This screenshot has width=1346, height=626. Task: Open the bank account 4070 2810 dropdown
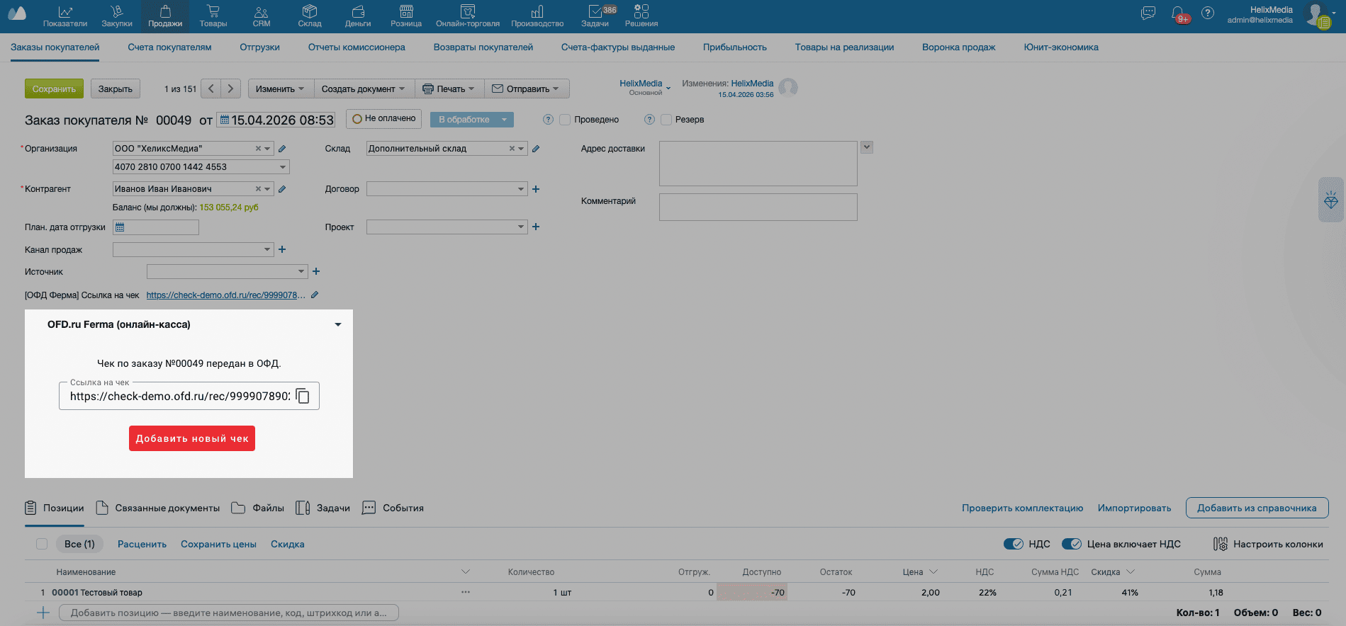pyautogui.click(x=201, y=167)
